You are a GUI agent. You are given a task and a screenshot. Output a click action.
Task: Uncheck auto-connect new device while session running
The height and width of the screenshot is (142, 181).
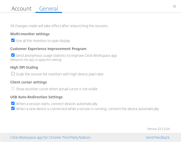13,108
